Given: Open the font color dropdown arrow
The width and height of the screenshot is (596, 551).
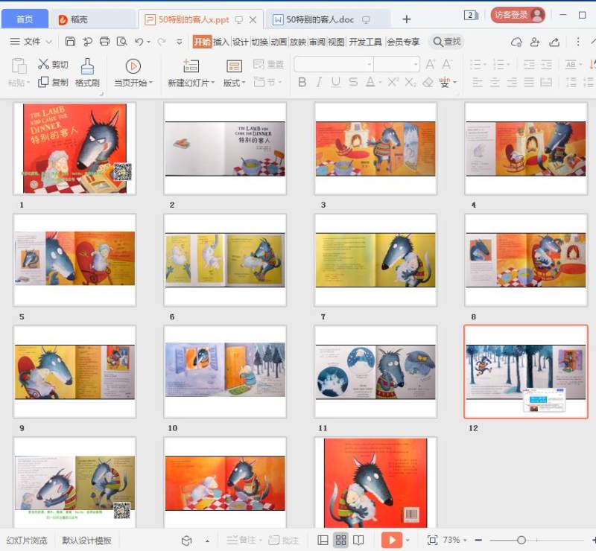Looking at the screenshot, I should (x=380, y=83).
